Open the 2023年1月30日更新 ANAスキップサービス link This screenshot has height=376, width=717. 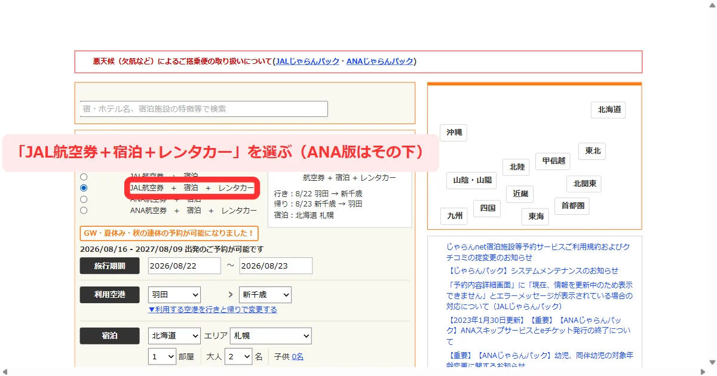tap(538, 331)
